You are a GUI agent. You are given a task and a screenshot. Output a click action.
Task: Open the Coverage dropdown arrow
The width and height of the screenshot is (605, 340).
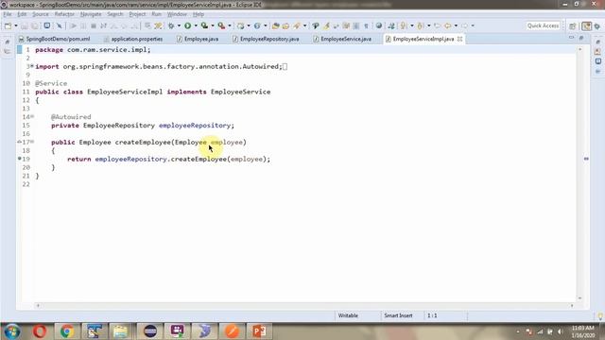point(213,25)
